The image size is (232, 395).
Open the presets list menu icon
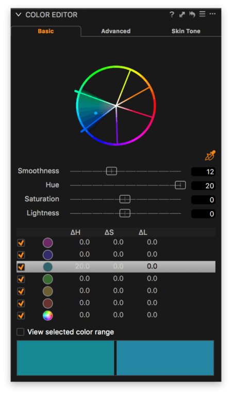pos(202,14)
